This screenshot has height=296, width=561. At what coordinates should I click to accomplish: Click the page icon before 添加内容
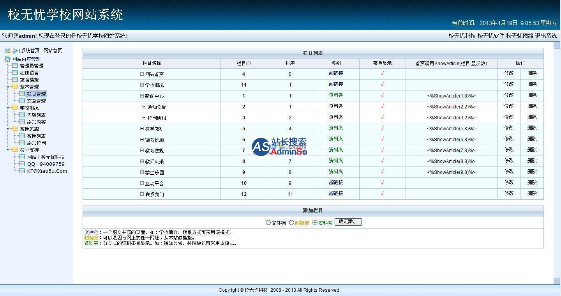tap(22, 122)
